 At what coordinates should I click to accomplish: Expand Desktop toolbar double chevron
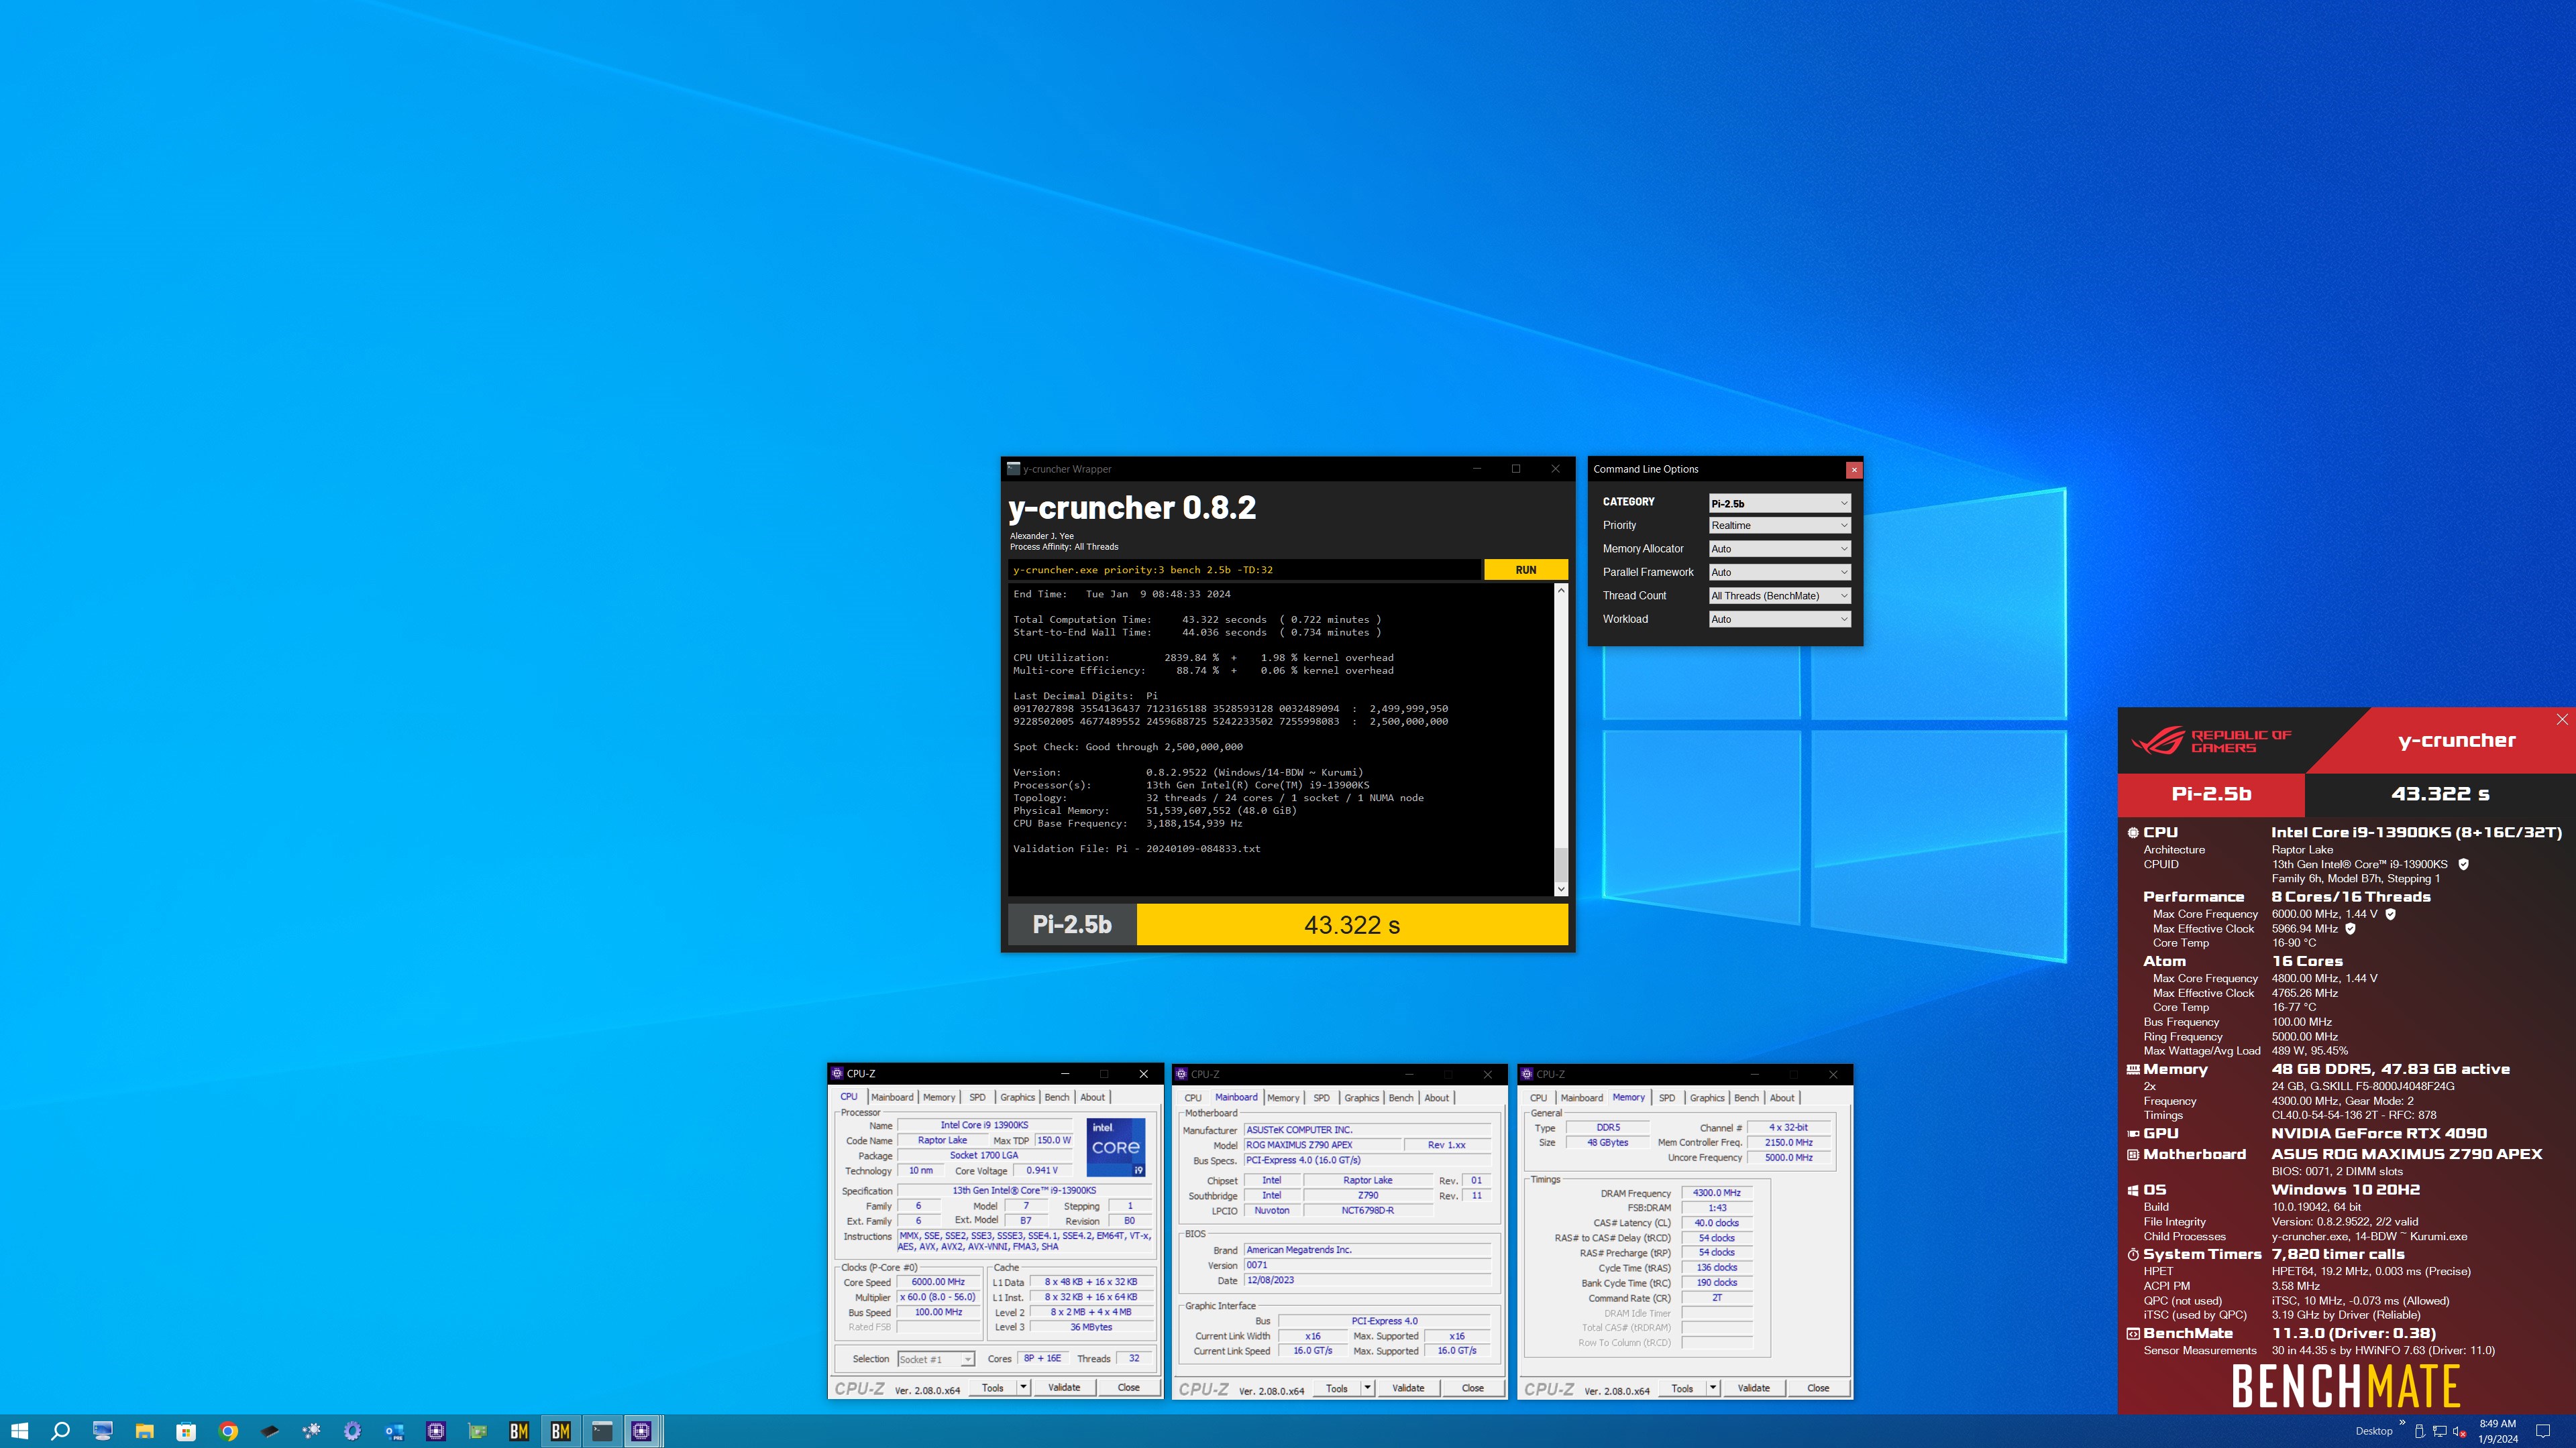(x=2402, y=1423)
